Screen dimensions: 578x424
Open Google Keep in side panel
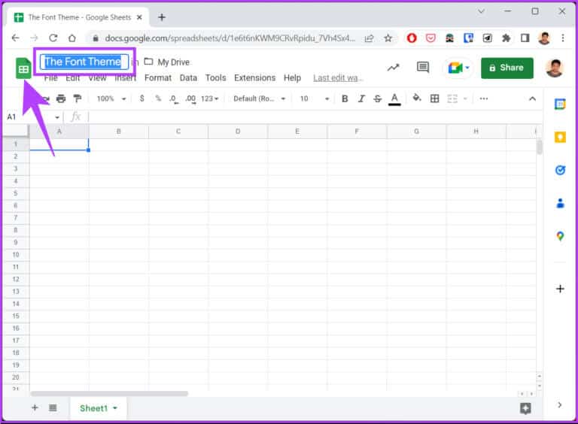(x=560, y=137)
